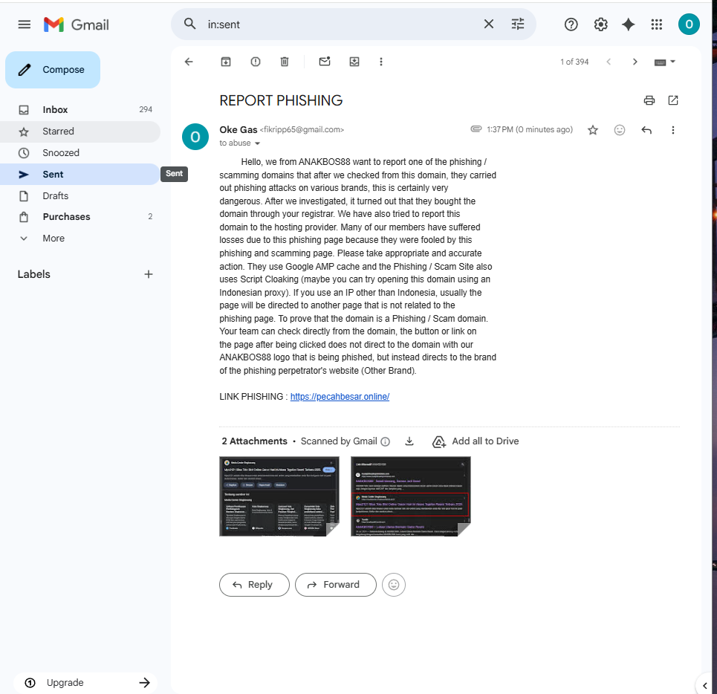Image resolution: width=717 pixels, height=694 pixels.
Task: Download all attachments icon
Action: click(409, 441)
